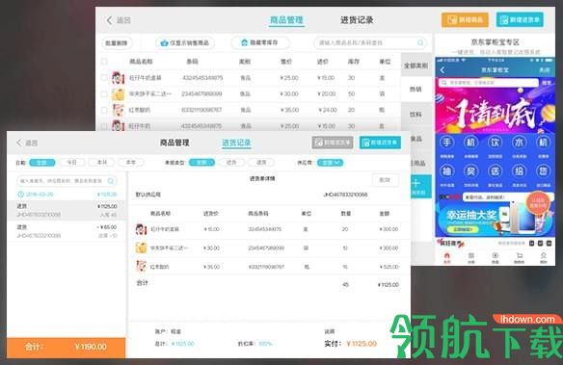Tick the checkbox for the 旺仔牛奶 ¥25.00 bottom row
563x365 pixels.
click(104, 126)
